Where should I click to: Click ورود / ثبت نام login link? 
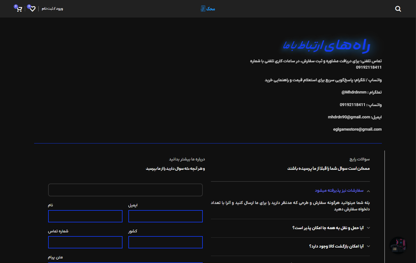click(x=52, y=9)
